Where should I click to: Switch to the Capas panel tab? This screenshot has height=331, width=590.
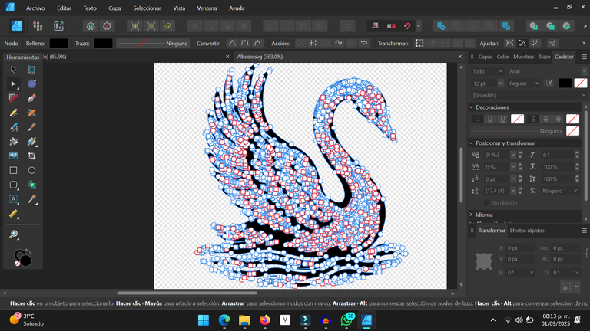click(x=485, y=57)
